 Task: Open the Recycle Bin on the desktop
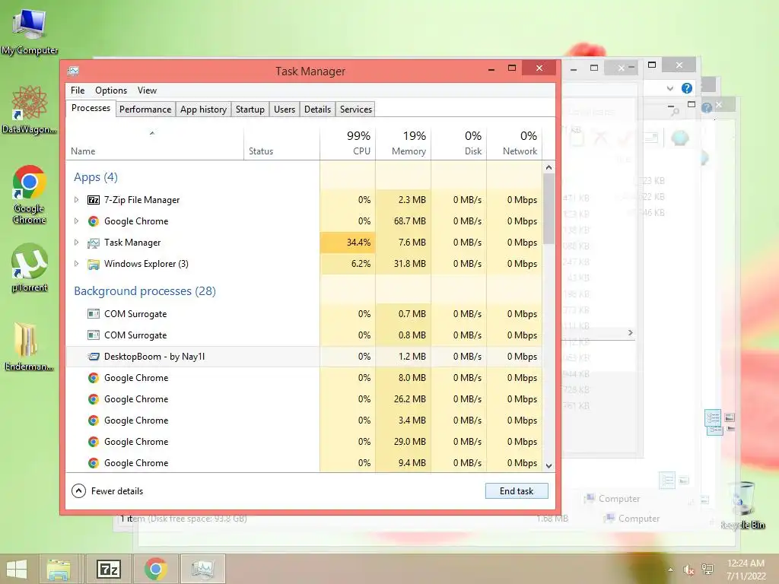743,506
